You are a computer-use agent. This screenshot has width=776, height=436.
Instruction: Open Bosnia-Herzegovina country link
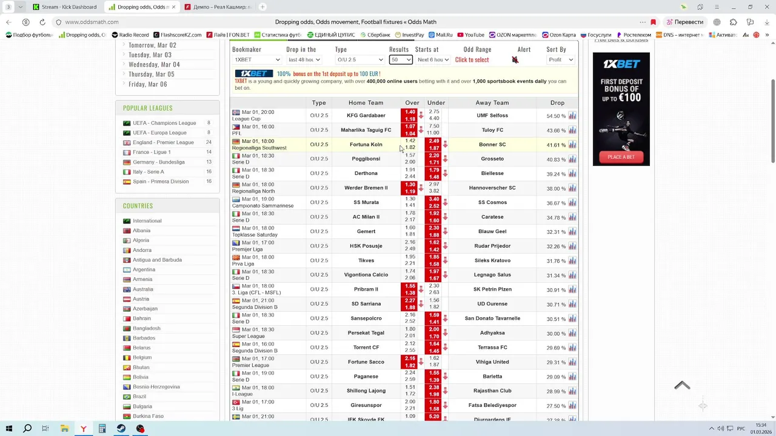156,387
